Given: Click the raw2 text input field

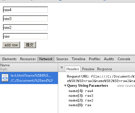Looking at the screenshot, I should (x=25, y=27).
